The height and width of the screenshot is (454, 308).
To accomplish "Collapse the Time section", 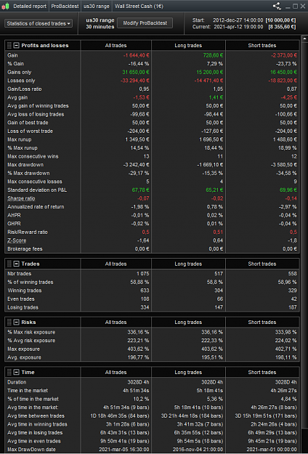I will (x=17, y=373).
